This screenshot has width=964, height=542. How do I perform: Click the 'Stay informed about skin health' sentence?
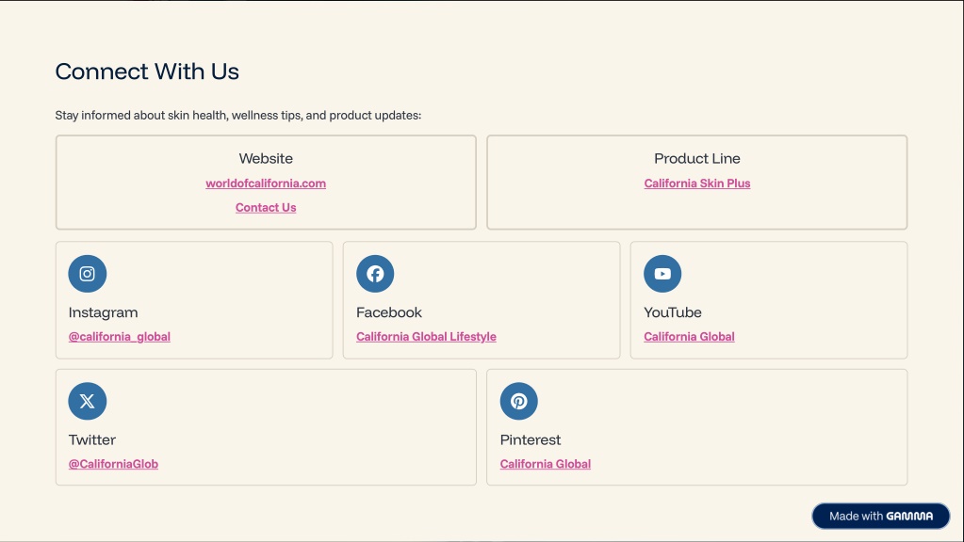(238, 116)
